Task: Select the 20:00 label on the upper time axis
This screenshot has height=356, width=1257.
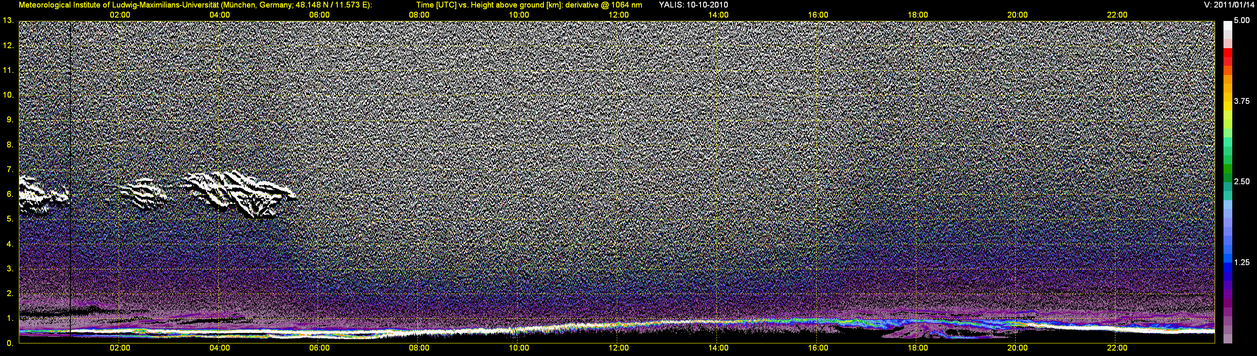Action: click(1017, 15)
